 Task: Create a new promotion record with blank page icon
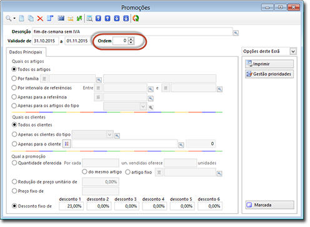(x=21, y=18)
